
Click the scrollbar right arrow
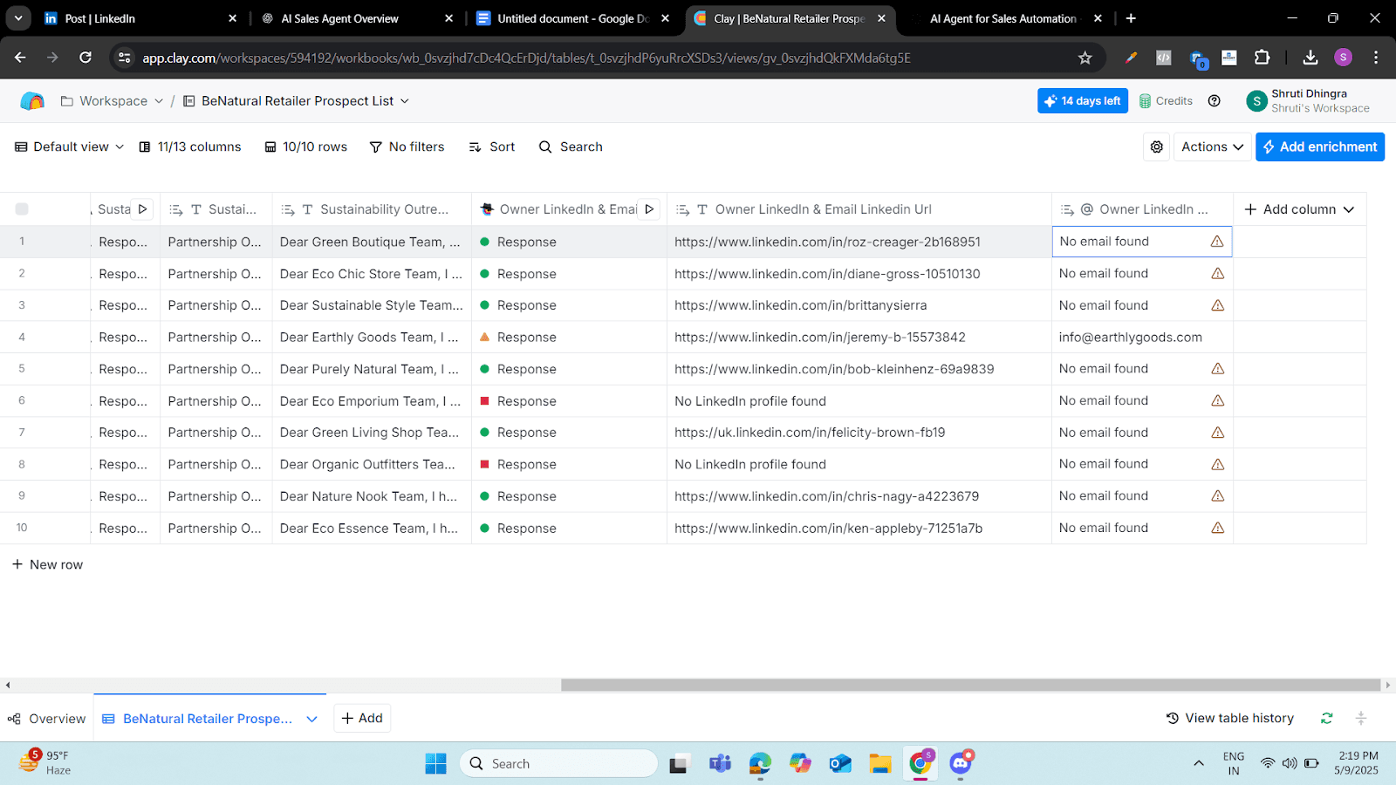point(1388,685)
